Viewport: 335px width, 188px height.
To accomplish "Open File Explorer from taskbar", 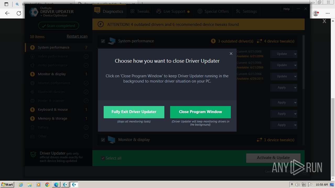I will click(x=30, y=185).
